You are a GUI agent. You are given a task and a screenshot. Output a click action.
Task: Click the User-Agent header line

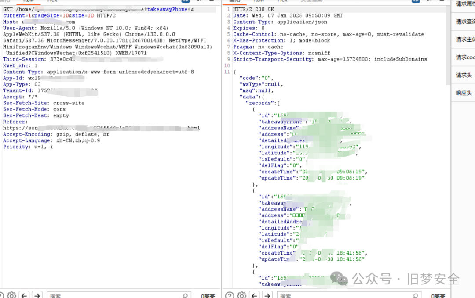[x=85, y=28]
